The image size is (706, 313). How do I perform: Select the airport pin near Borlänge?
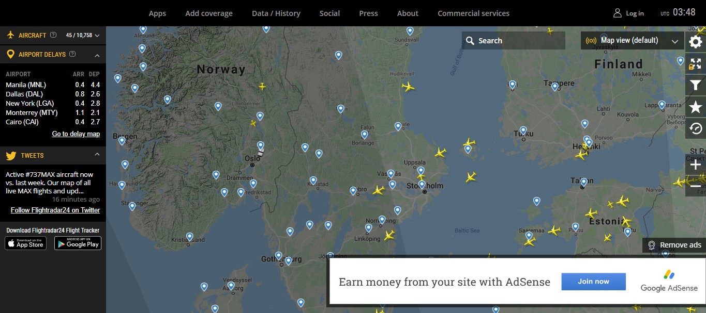[x=364, y=135]
